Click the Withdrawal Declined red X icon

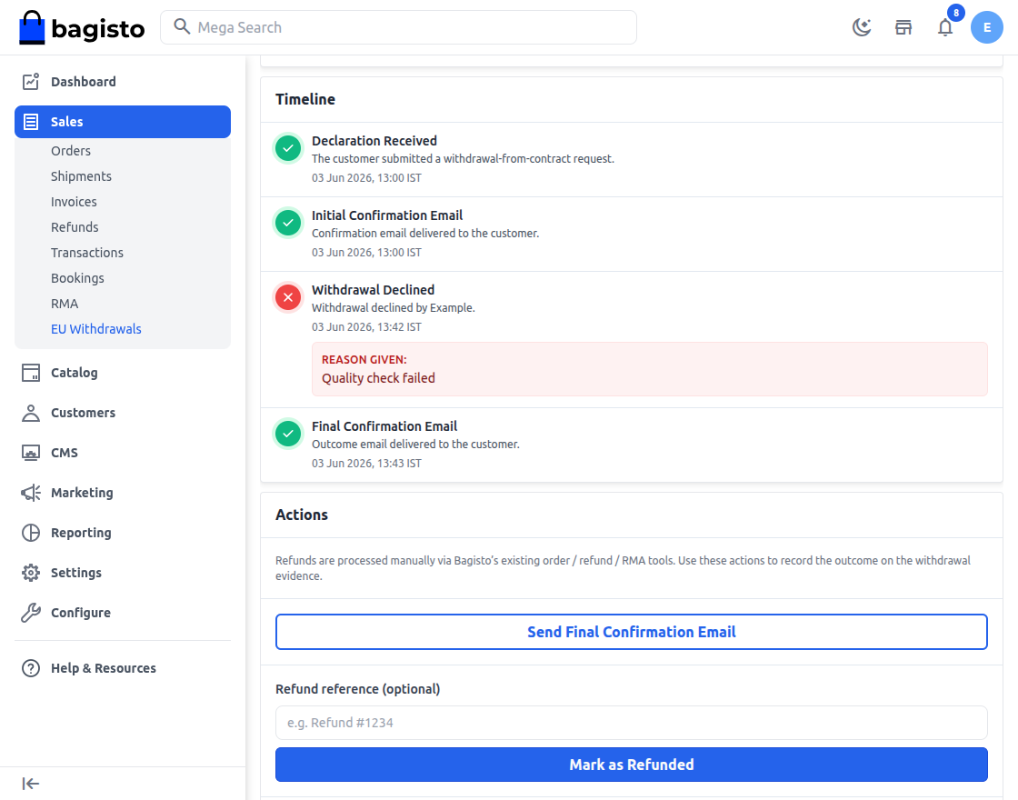pos(288,297)
